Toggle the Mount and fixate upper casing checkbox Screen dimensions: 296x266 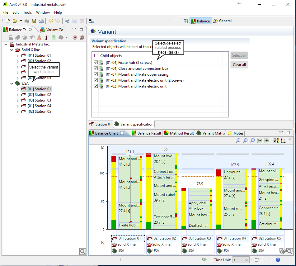click(96, 74)
